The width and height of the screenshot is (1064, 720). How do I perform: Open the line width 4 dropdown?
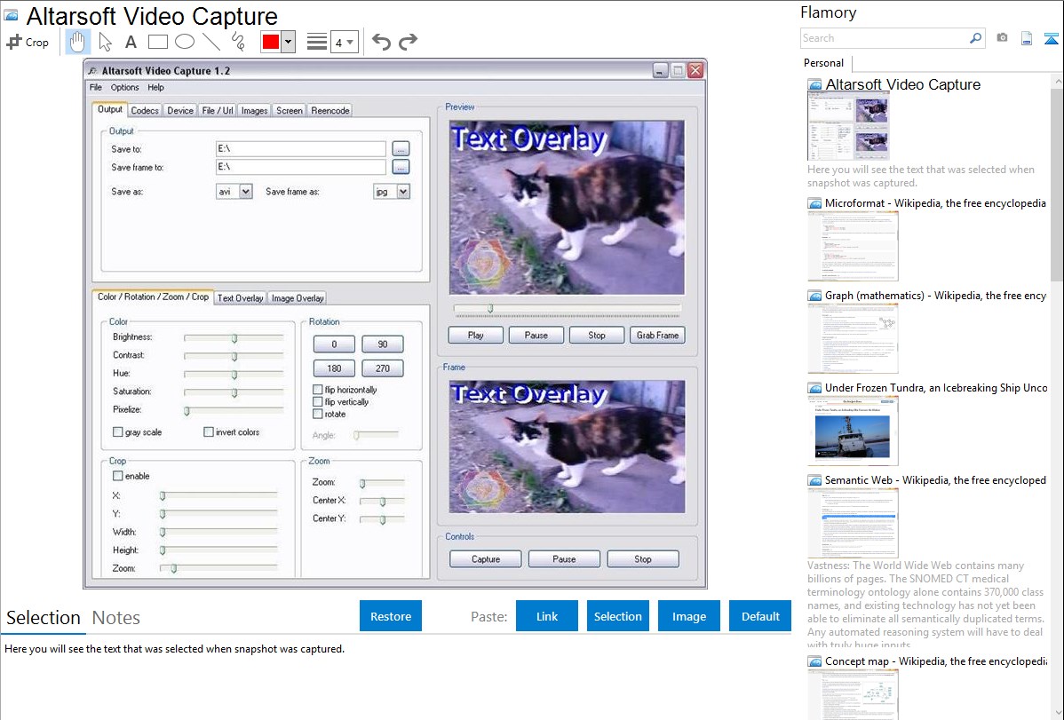345,42
